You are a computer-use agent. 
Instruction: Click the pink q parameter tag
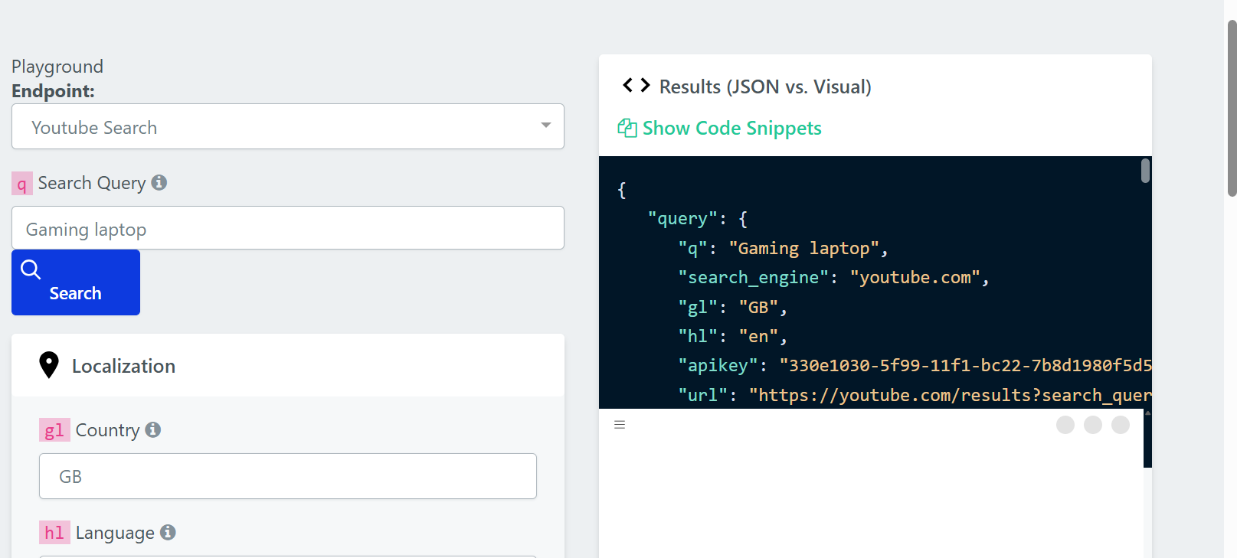22,184
